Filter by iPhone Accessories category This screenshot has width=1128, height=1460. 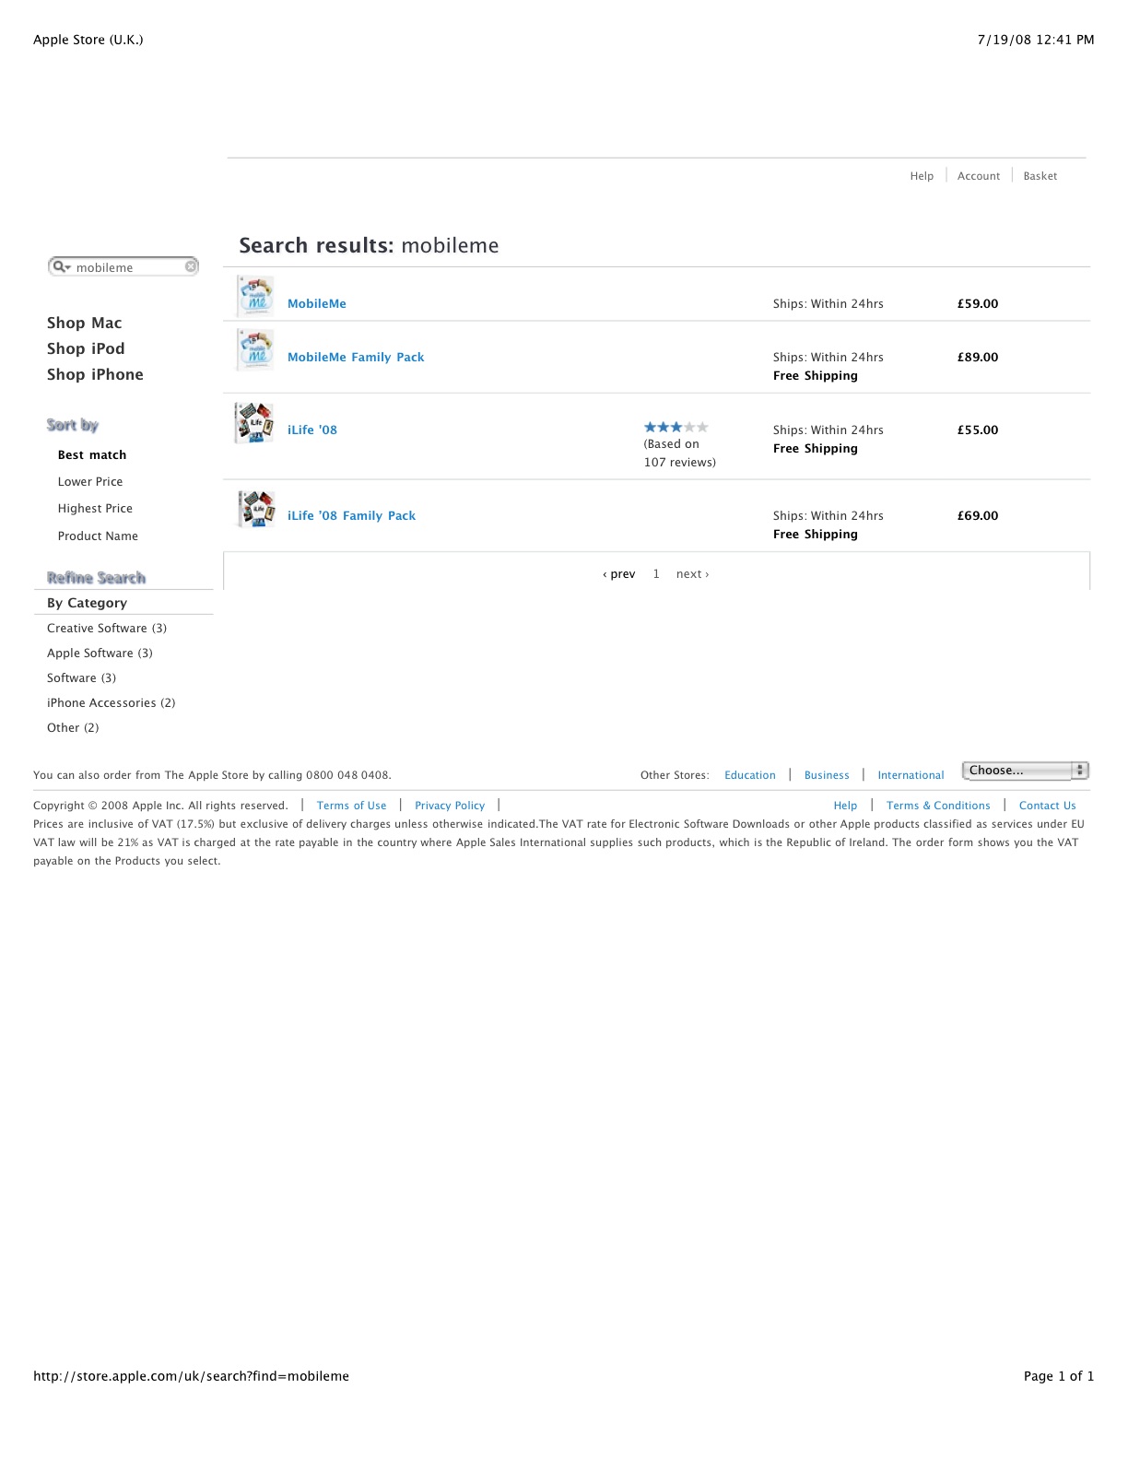112,703
